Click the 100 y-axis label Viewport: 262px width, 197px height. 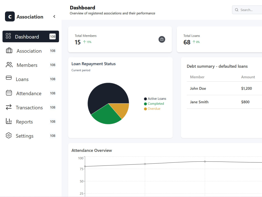pos(81,158)
